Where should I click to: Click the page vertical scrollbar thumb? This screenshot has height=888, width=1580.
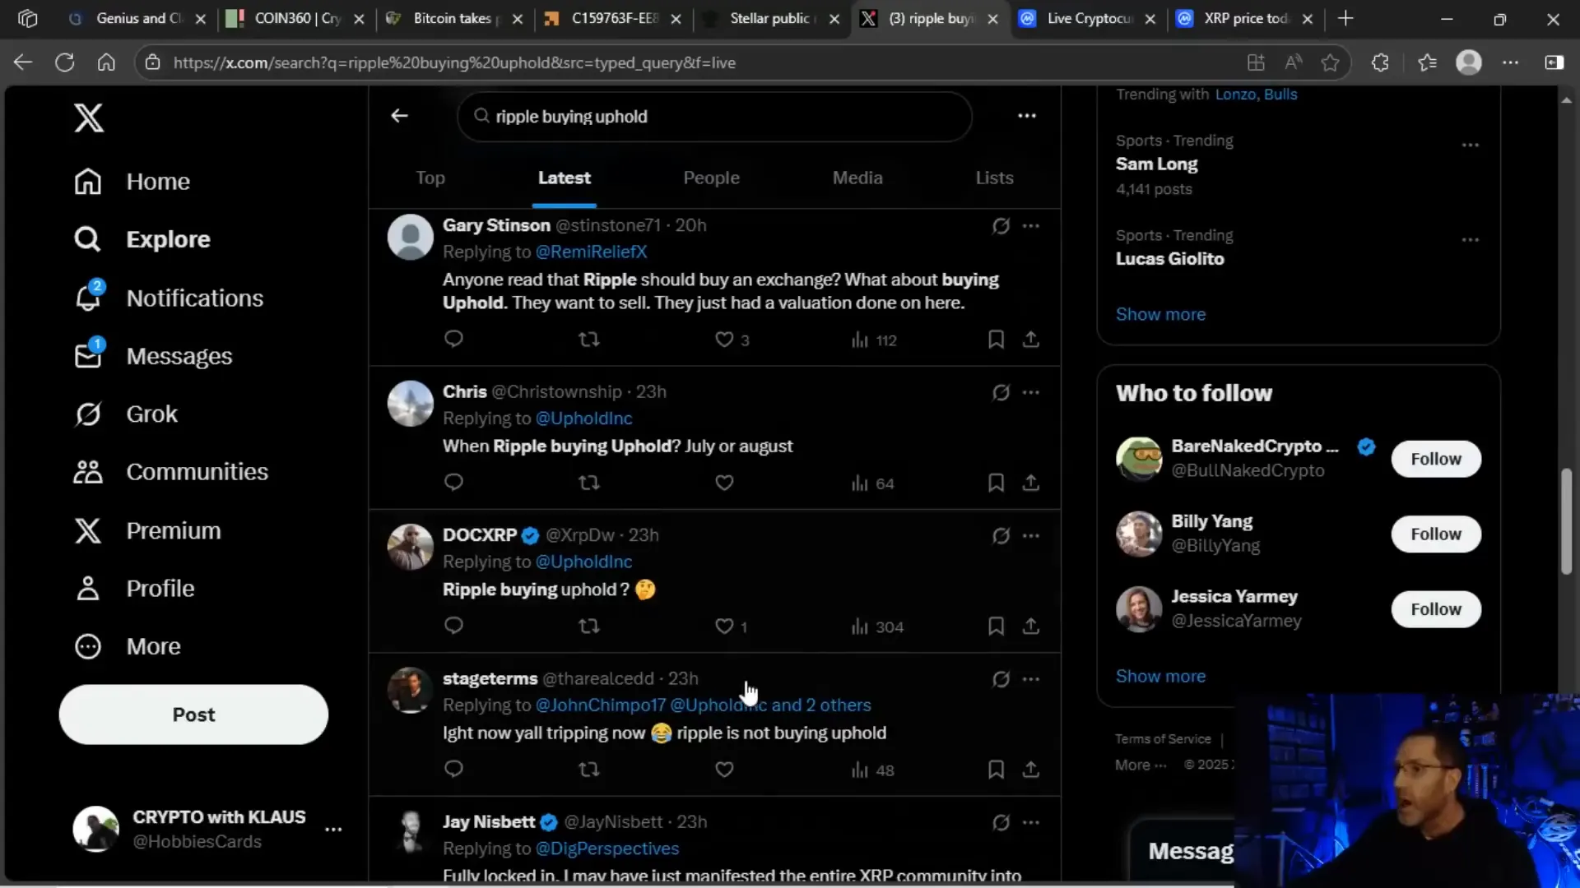(x=1566, y=521)
